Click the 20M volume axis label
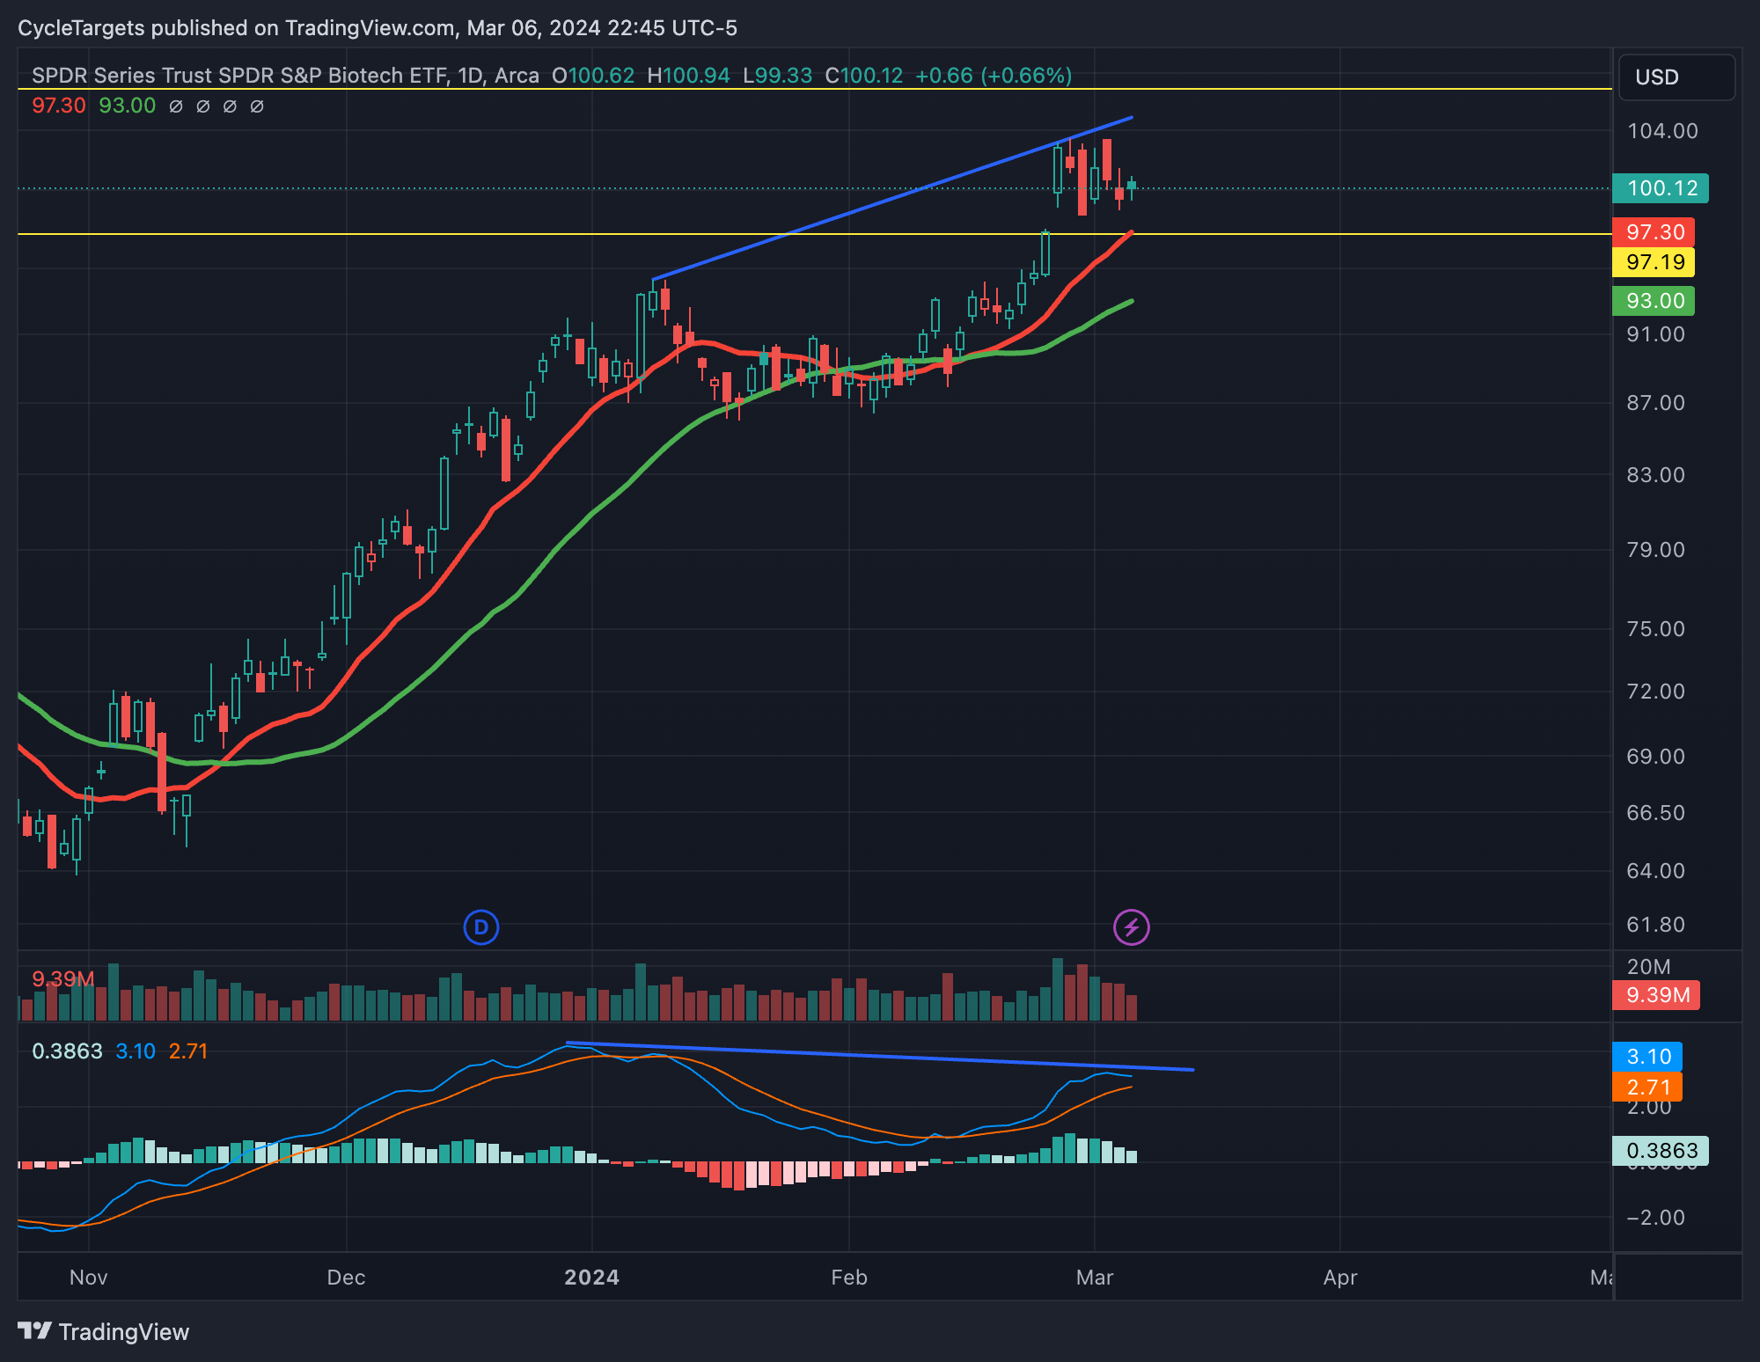 point(1648,967)
